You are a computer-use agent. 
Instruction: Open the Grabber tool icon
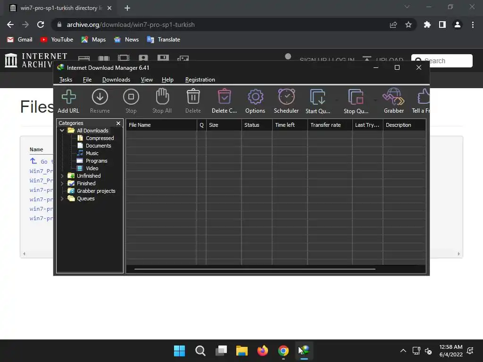pyautogui.click(x=394, y=101)
